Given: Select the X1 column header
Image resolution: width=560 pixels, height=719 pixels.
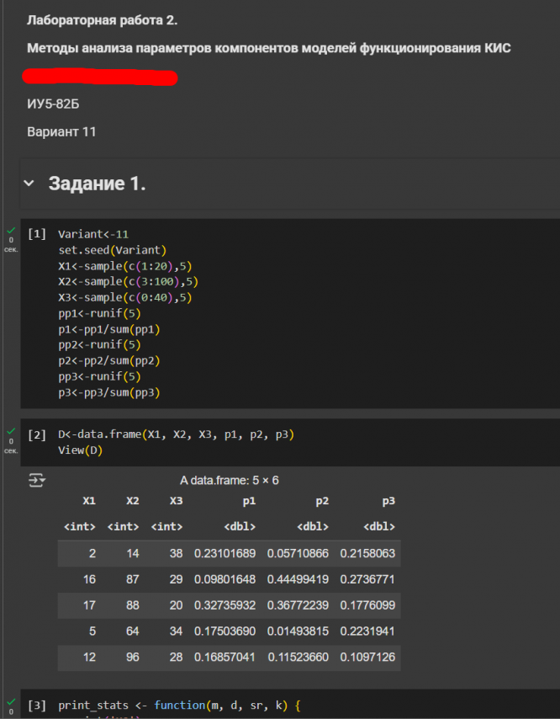Looking at the screenshot, I should point(89,501).
